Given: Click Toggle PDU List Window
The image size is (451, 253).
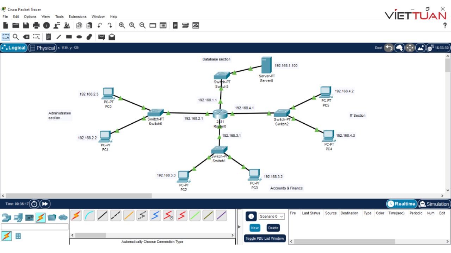Looking at the screenshot, I should [265, 238].
